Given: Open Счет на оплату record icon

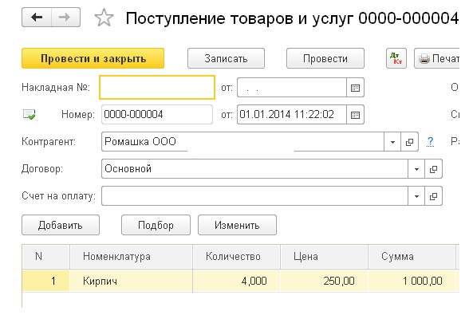Looking at the screenshot, I should (433, 196).
